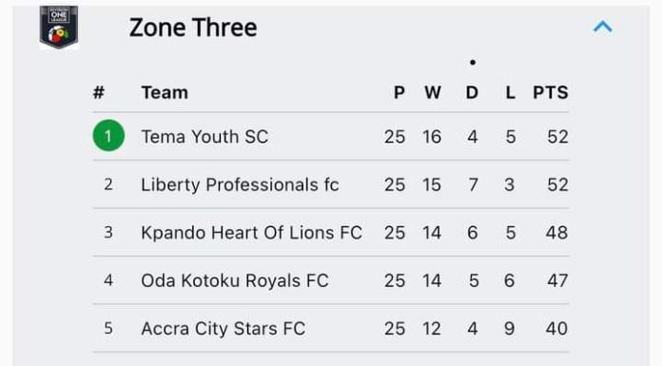This screenshot has width=662, height=366.
Task: Select the Tema Youth SC team row
Action: pyautogui.click(x=331, y=136)
